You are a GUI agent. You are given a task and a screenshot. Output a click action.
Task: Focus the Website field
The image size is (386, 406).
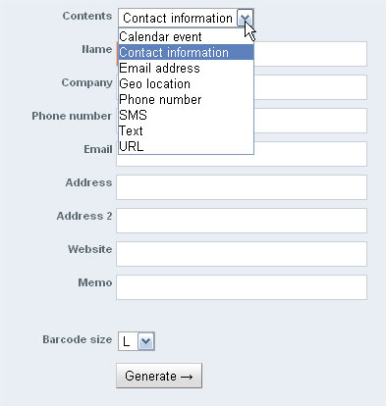click(x=242, y=254)
